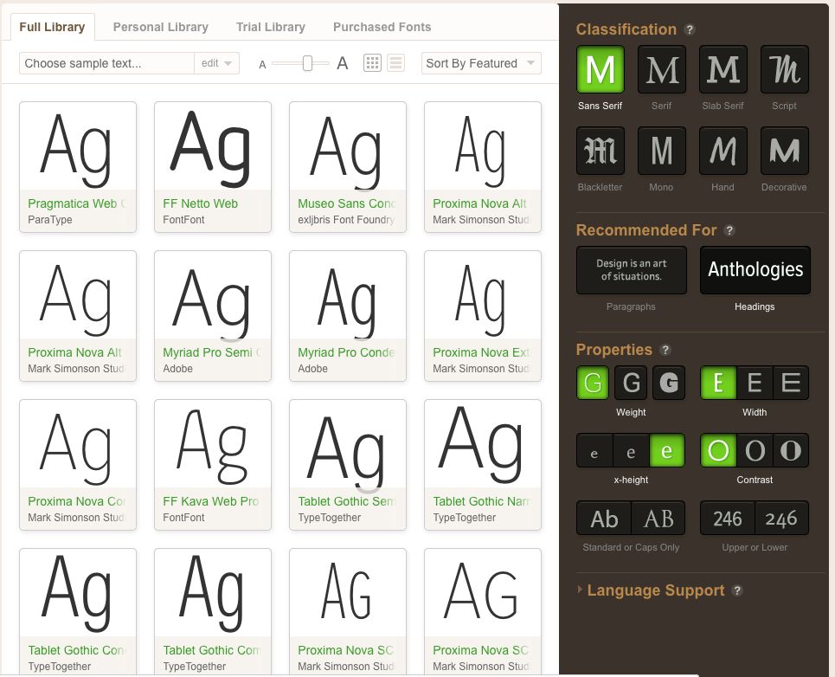Open Recommended For help icon

click(x=729, y=230)
